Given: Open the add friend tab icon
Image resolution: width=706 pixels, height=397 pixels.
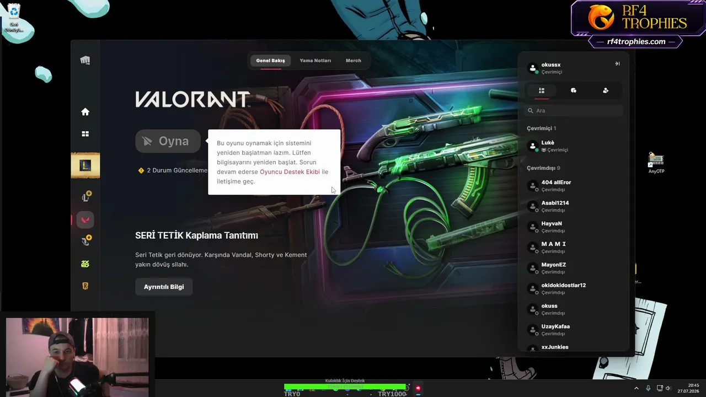Looking at the screenshot, I should pyautogui.click(x=606, y=90).
